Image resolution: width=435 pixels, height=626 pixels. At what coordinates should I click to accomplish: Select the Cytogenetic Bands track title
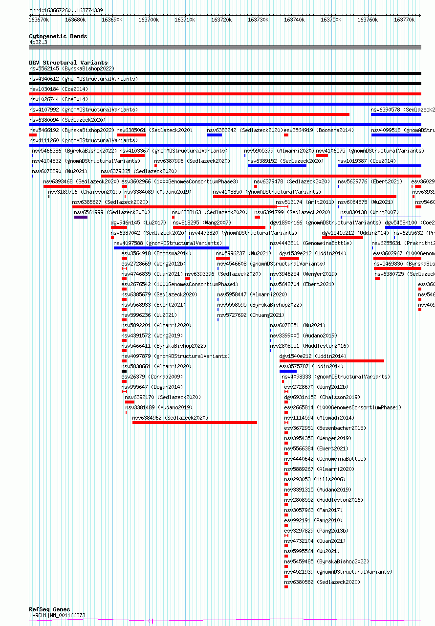click(x=58, y=36)
